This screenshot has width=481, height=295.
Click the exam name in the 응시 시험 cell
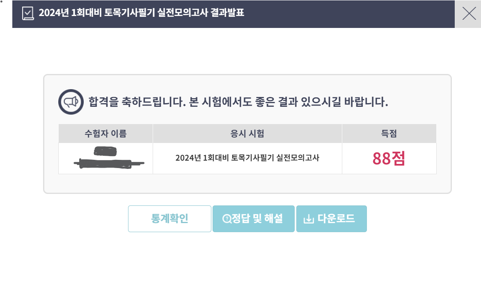point(247,158)
